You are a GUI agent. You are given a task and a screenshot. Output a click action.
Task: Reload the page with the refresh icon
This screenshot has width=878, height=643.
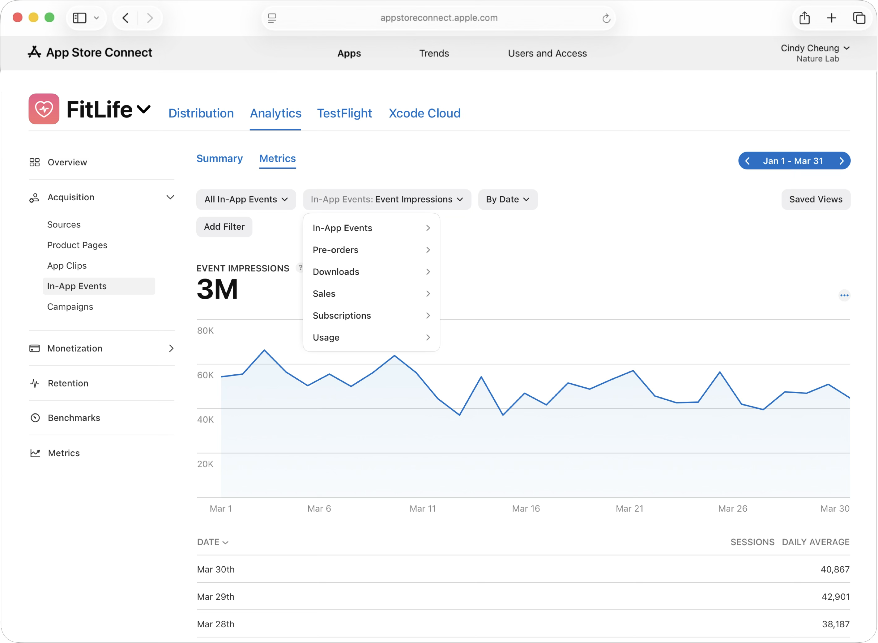click(x=606, y=18)
